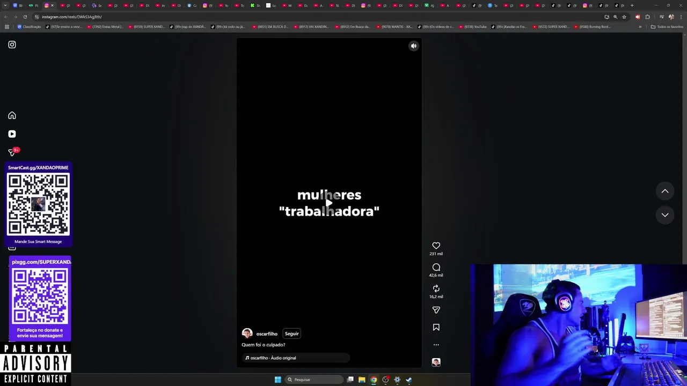Switch to the first 'Bl' browser tab
687x386 pixels.
18,5
